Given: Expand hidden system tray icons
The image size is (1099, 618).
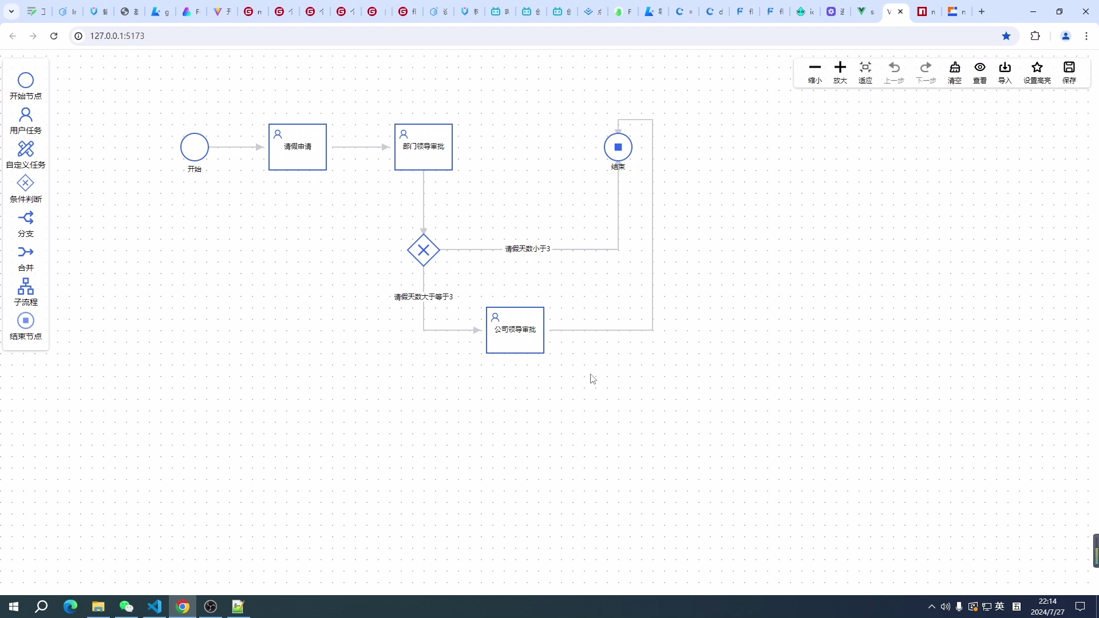Looking at the screenshot, I should pos(932,607).
